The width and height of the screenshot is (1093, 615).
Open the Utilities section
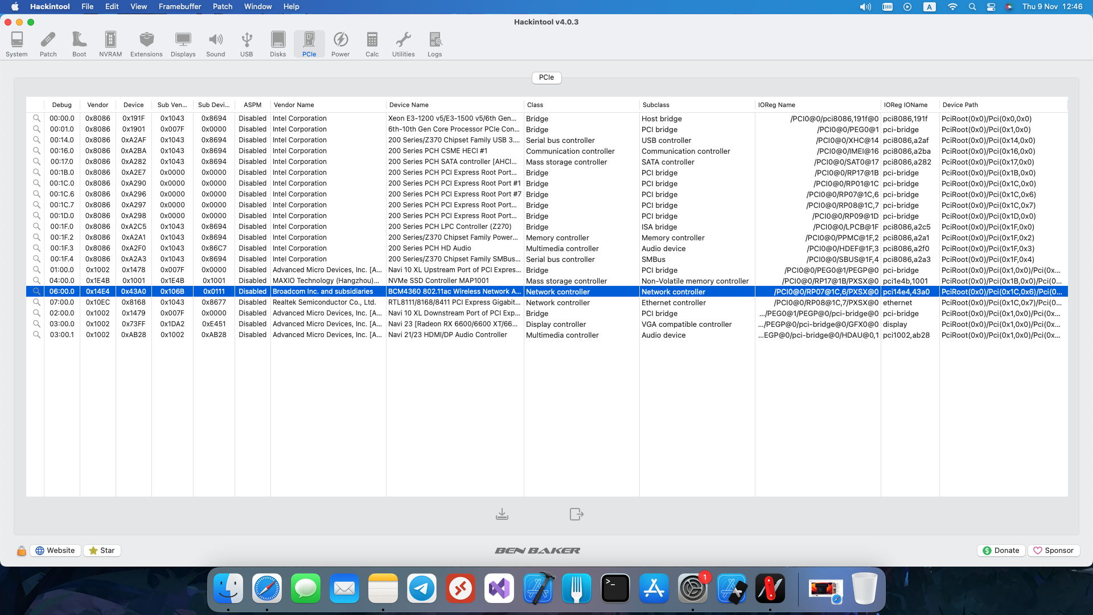[404, 44]
